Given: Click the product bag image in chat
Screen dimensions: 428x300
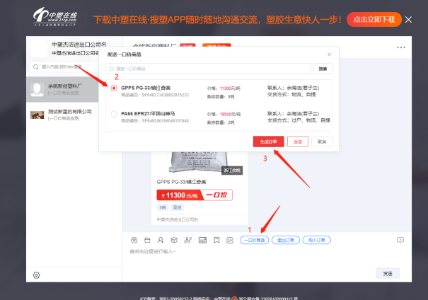Looking at the screenshot, I should [197, 163].
